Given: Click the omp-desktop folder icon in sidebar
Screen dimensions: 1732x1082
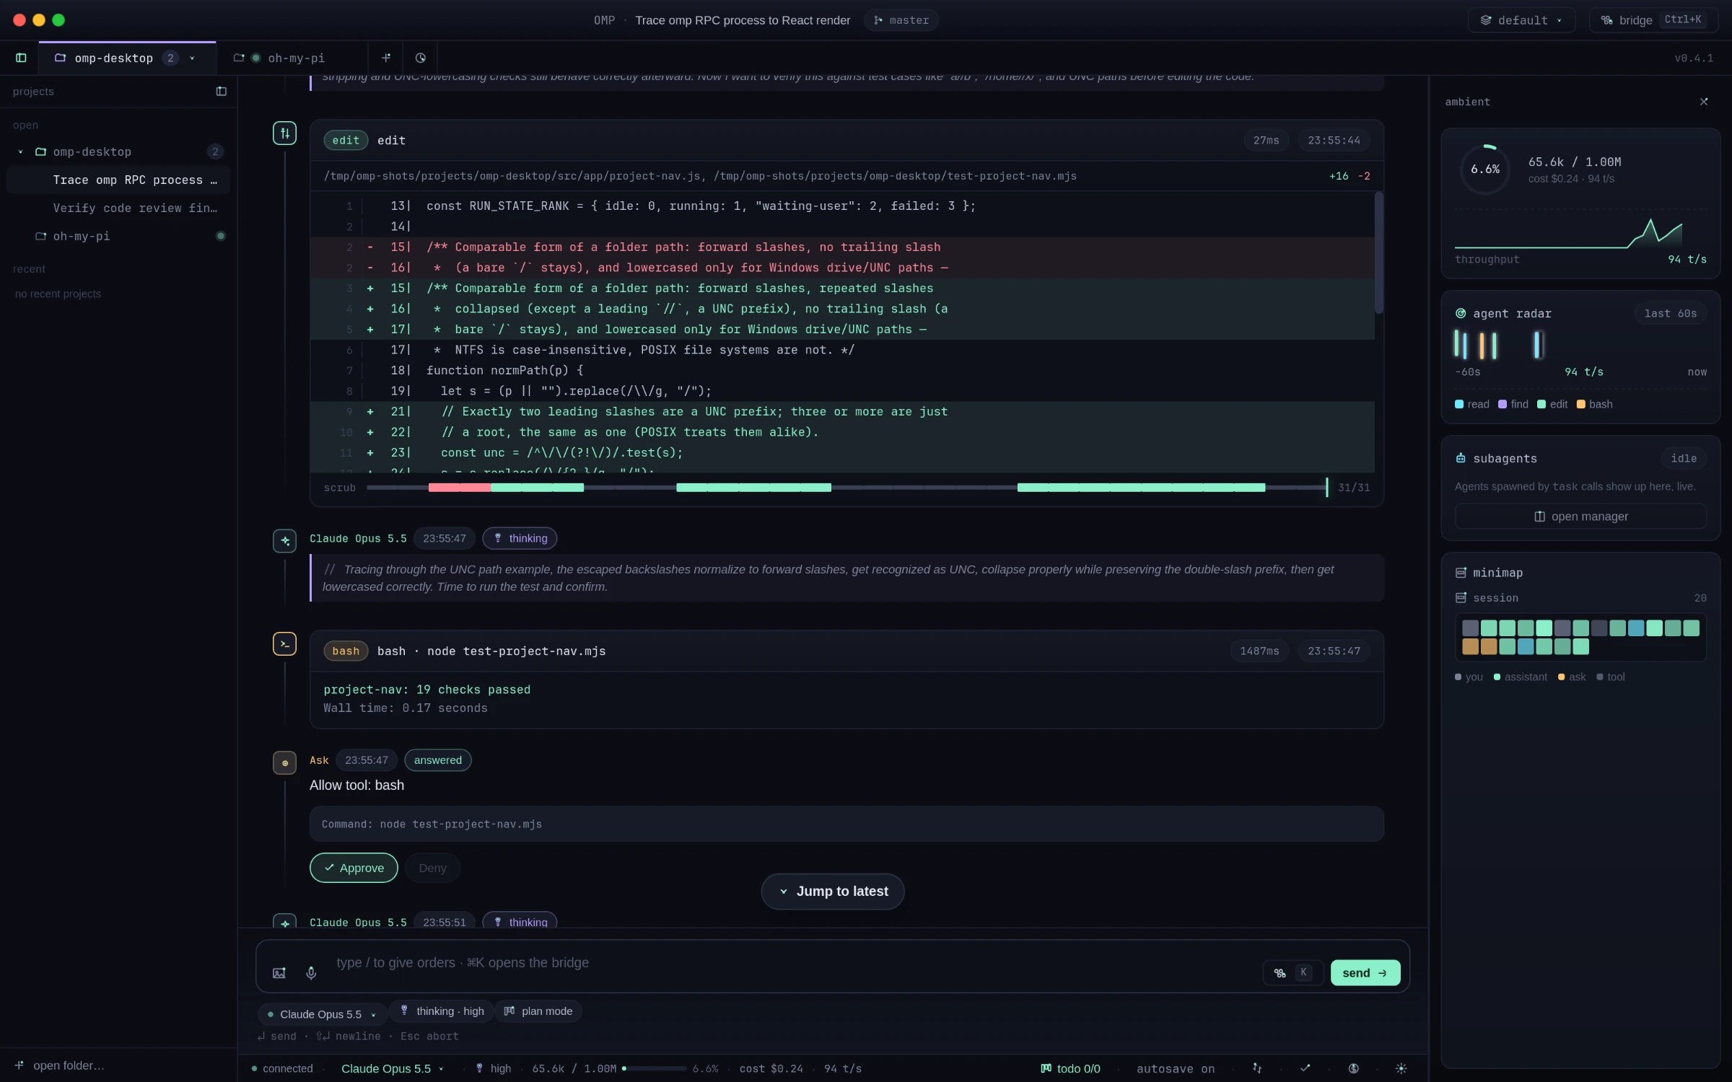Looking at the screenshot, I should point(41,151).
